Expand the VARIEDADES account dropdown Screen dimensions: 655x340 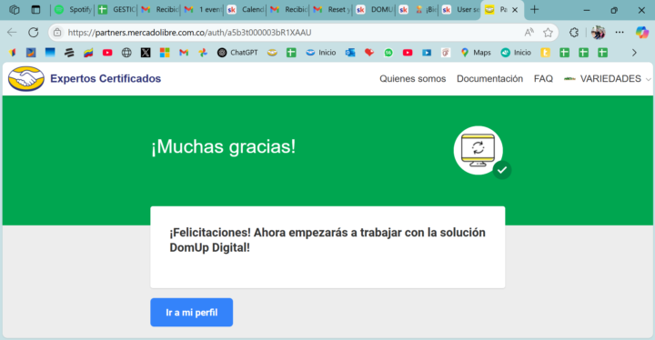[x=608, y=78]
